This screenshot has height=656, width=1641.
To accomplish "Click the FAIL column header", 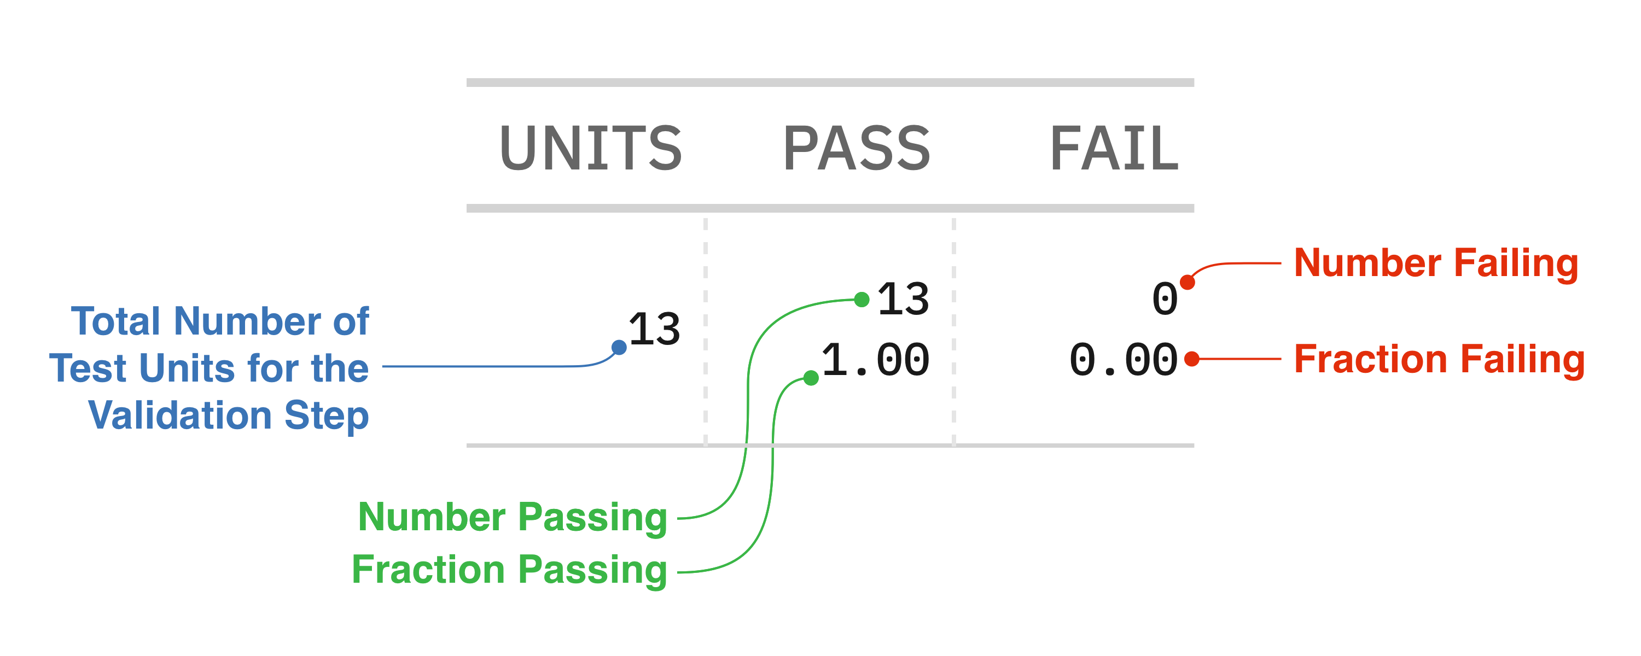I will pyautogui.click(x=1114, y=148).
